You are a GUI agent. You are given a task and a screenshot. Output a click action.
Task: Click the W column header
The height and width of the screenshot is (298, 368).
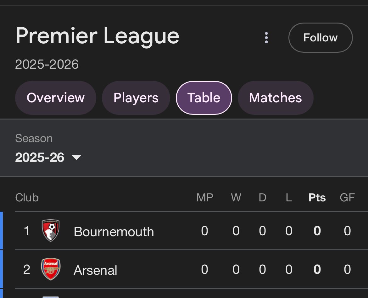point(236,198)
